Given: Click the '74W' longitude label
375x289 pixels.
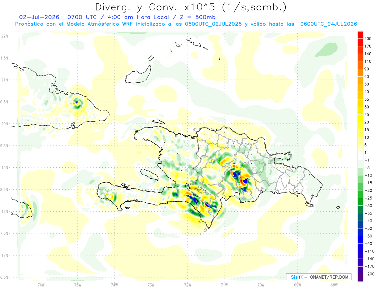Looking at the screenshot, I should 114,285.
